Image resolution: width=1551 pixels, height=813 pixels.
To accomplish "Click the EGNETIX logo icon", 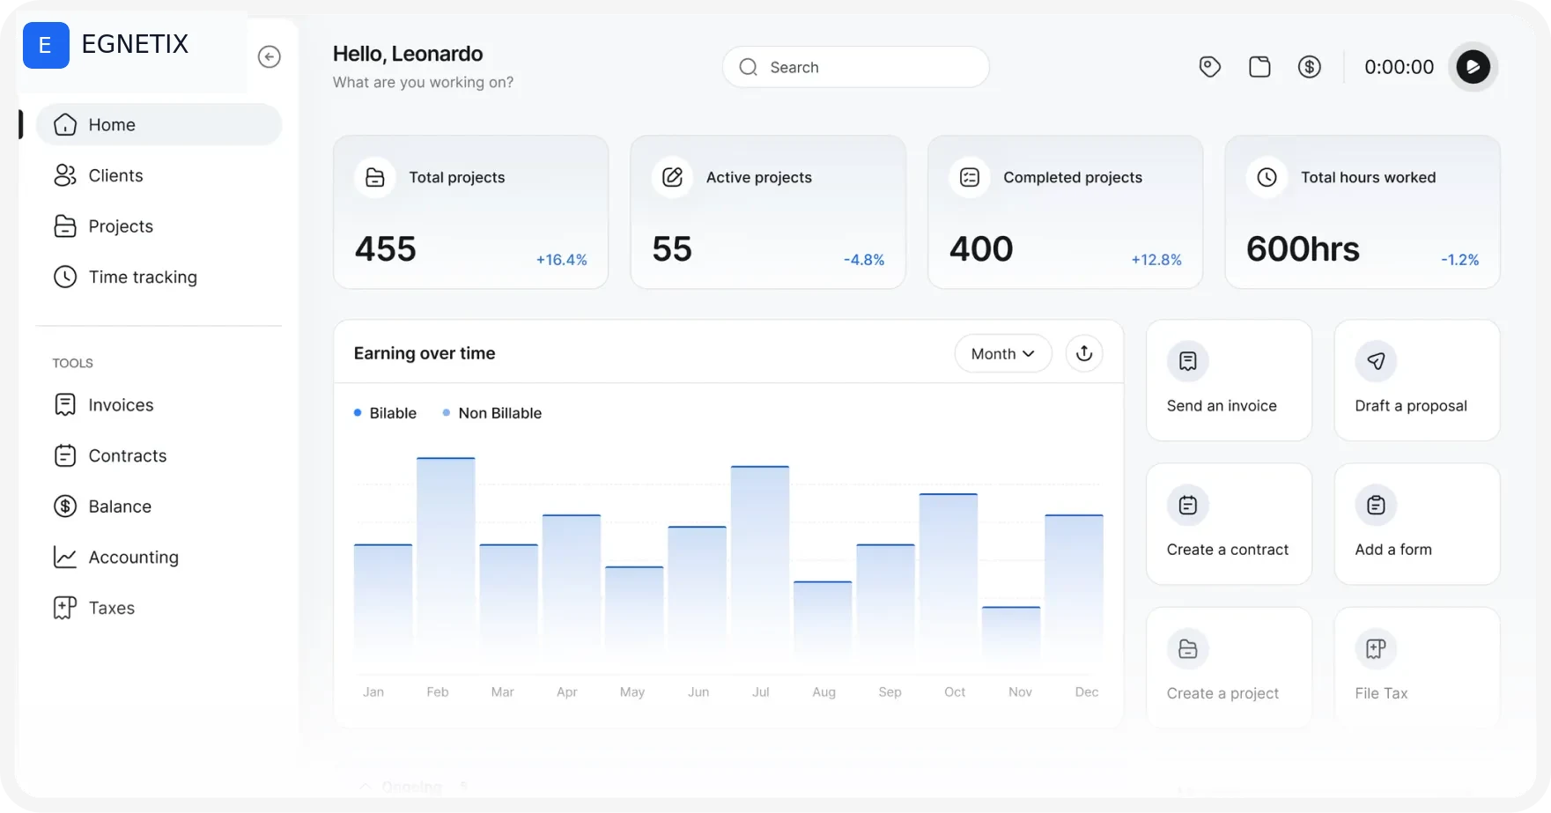I will pyautogui.click(x=46, y=45).
